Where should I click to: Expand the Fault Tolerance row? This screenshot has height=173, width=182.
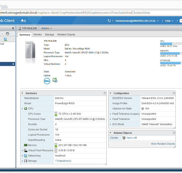(110, 119)
